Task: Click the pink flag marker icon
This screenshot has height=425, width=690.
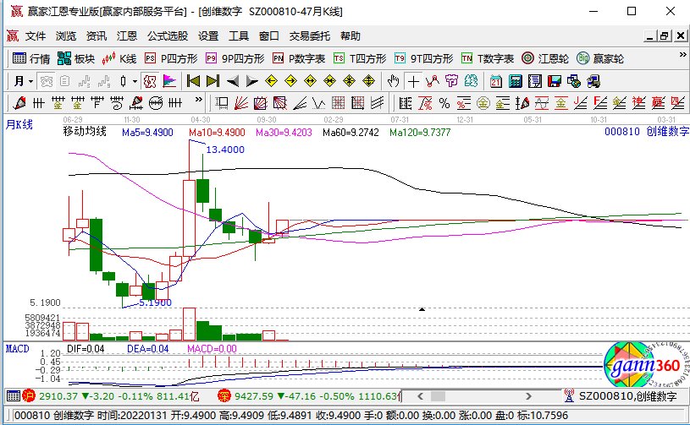Action: pyautogui.click(x=169, y=81)
